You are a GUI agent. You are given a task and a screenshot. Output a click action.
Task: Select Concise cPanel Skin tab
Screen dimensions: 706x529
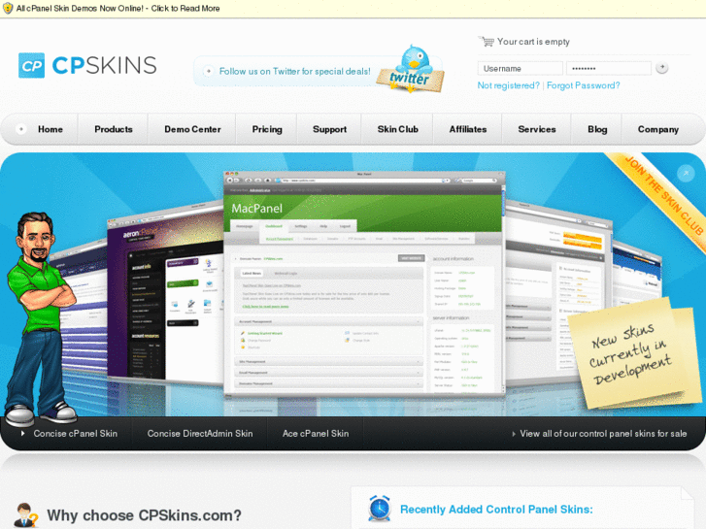tap(75, 434)
